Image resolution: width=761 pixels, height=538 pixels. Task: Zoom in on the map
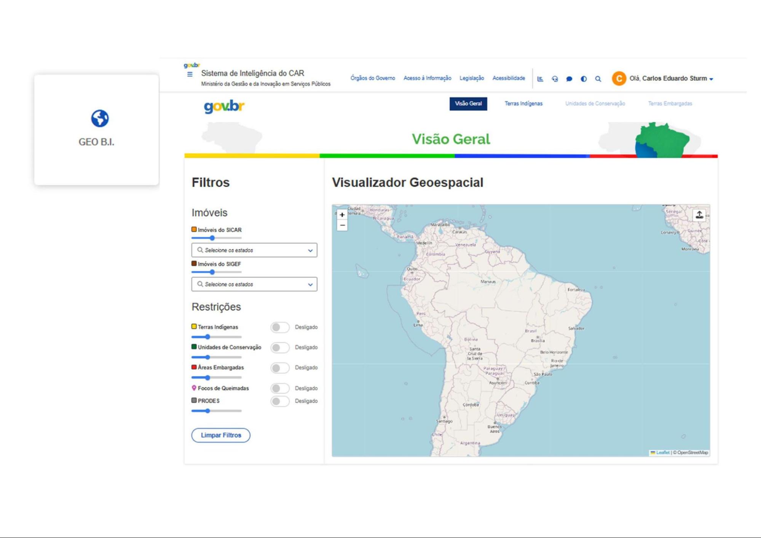click(x=342, y=215)
